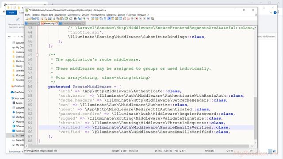Open Find with the binoculars icon

[x=75, y=19]
